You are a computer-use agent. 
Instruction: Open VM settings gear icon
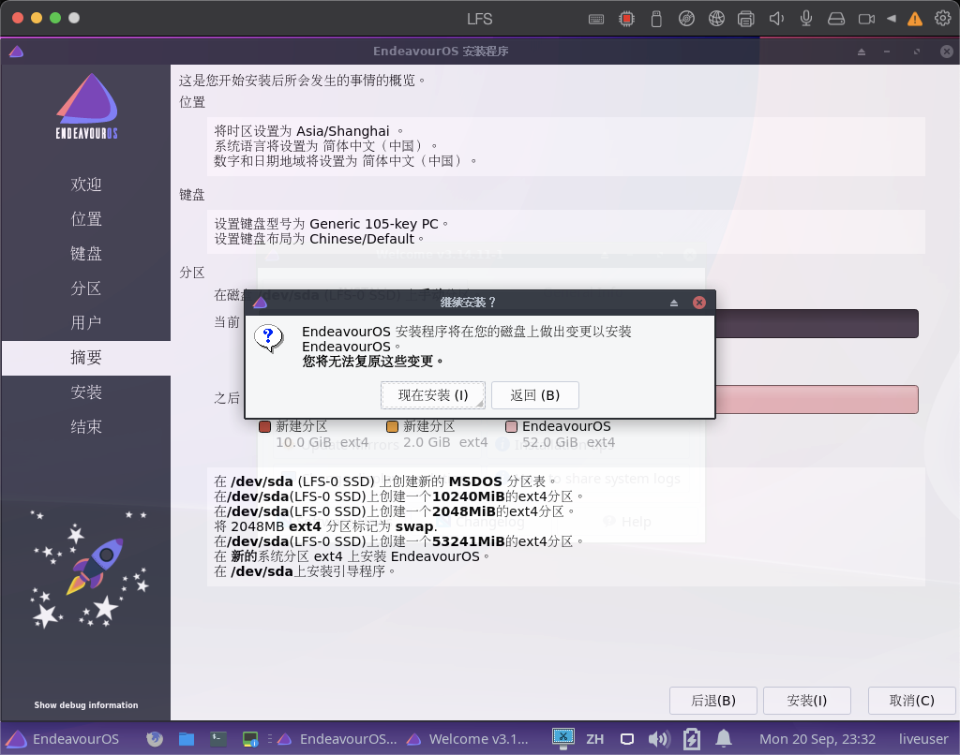pyautogui.click(x=943, y=19)
